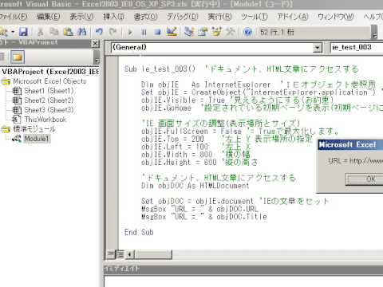
Task: Click the 'Set objDOC = objIE.document' line
Action: (197, 201)
